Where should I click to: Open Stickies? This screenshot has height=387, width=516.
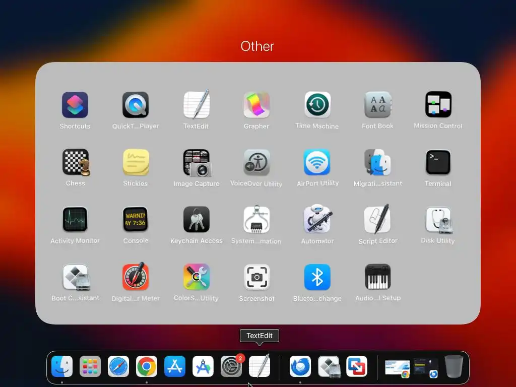(136, 162)
